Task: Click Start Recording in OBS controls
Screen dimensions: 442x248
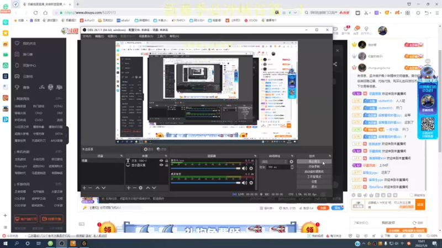Action: click(314, 167)
